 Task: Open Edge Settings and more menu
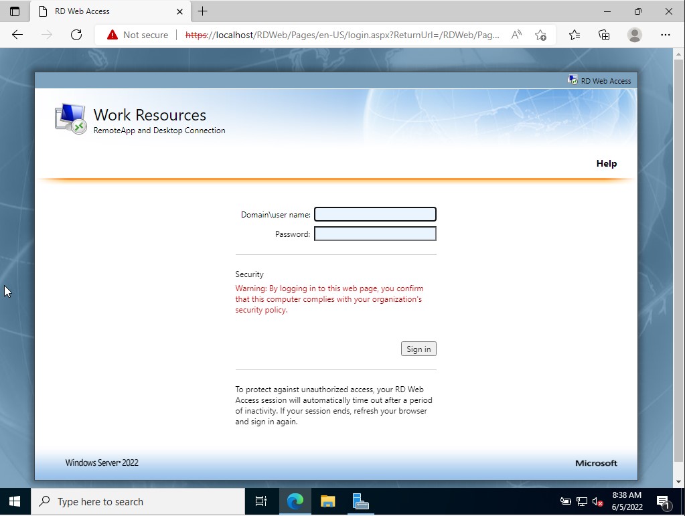666,35
